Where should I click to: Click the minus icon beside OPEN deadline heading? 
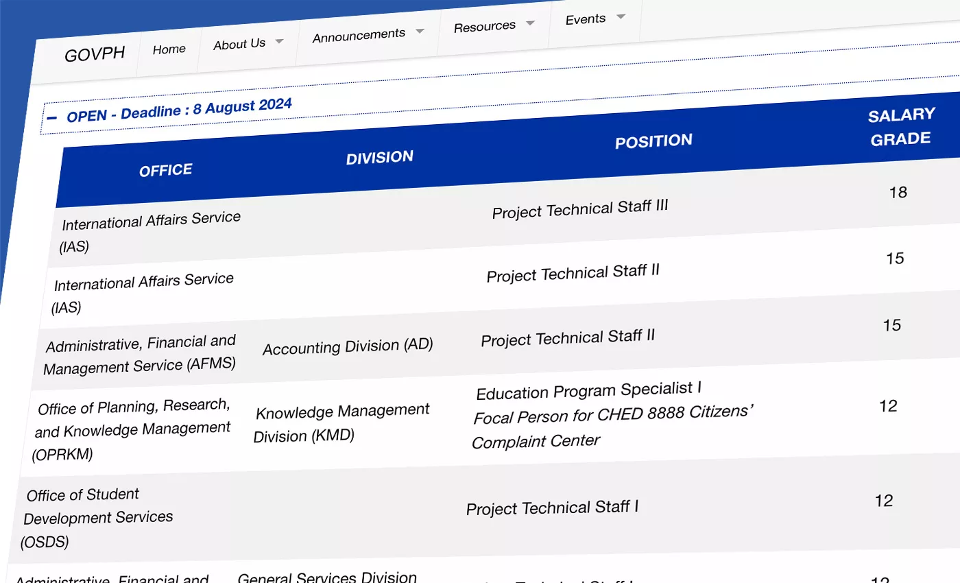click(53, 119)
